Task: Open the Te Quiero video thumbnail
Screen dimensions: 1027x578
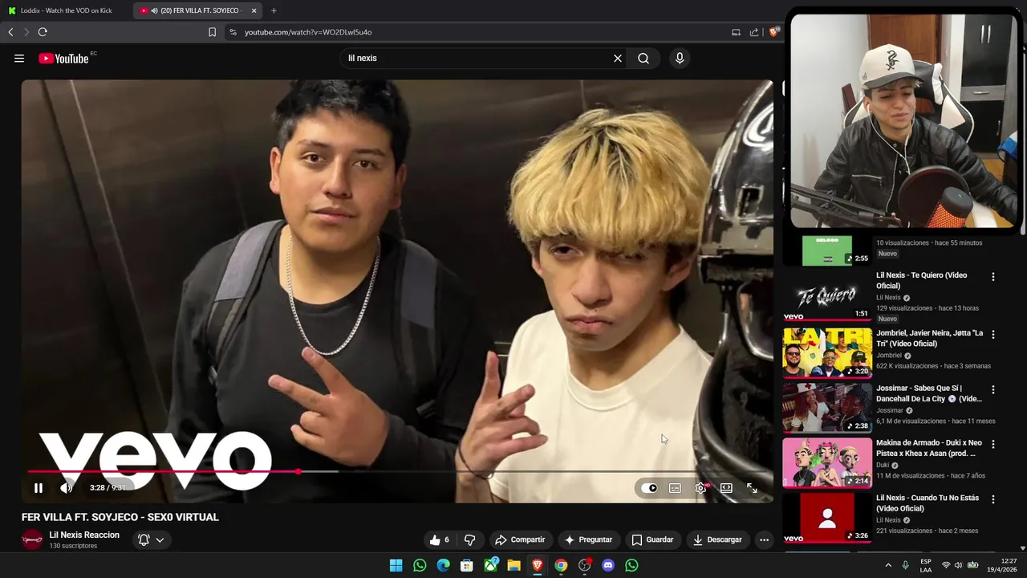Action: pos(827,297)
